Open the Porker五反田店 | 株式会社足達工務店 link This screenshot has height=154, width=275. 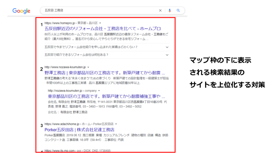pyautogui.click(x=79, y=130)
